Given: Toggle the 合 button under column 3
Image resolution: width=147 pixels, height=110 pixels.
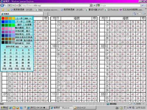Looking at the screenshot, I should pyautogui.click(x=16, y=53).
